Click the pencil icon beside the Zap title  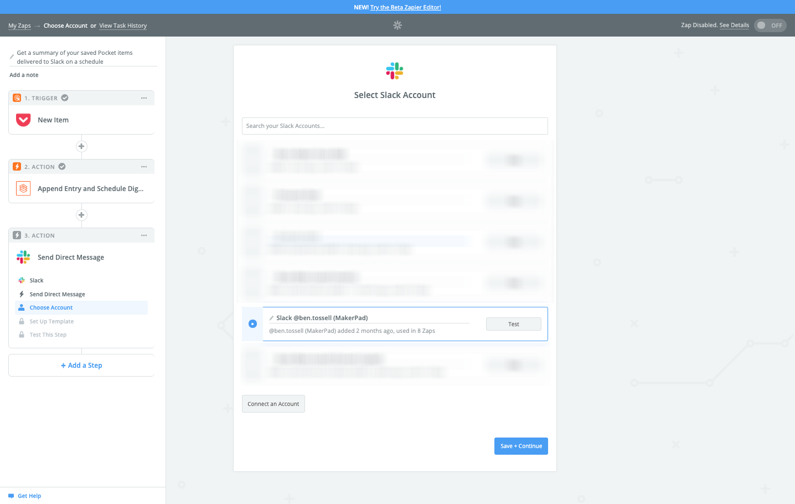tap(12, 56)
